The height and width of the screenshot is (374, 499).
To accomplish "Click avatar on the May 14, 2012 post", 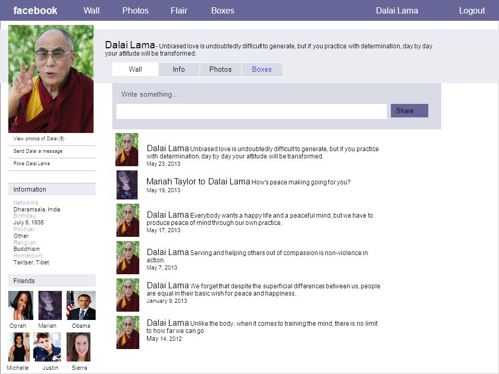I will pyautogui.click(x=128, y=332).
